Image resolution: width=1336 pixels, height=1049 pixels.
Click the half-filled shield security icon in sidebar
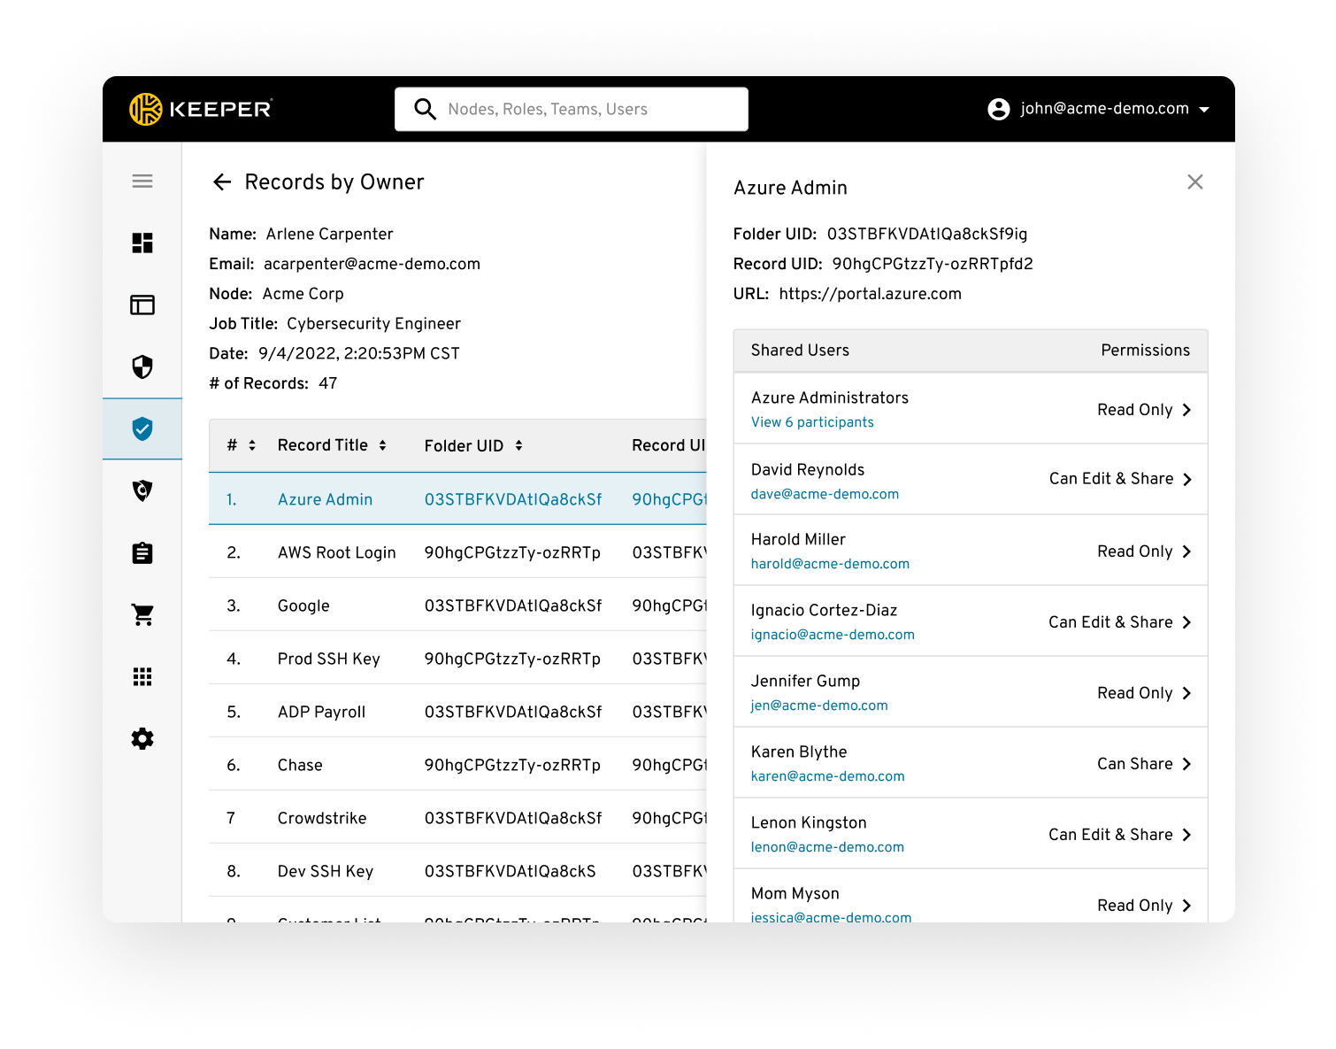(x=142, y=366)
